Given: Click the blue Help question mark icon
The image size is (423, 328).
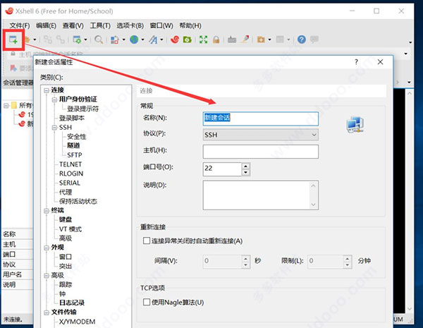Looking at the screenshot, I should (302, 40).
